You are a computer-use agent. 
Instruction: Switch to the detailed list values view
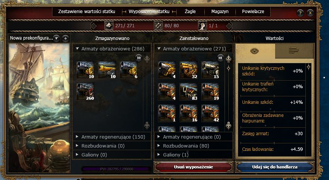click(x=294, y=50)
